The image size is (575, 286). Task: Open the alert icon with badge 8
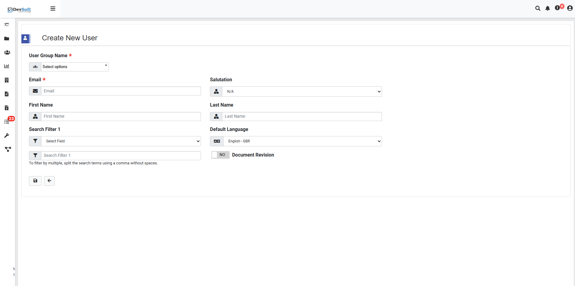[x=558, y=8]
